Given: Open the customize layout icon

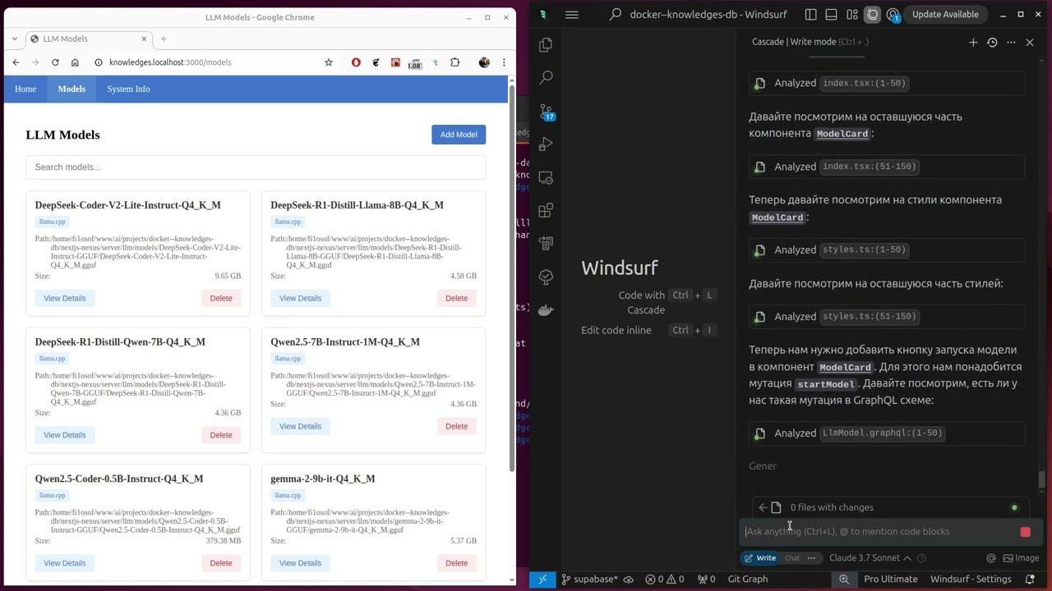Looking at the screenshot, I should 852,15.
